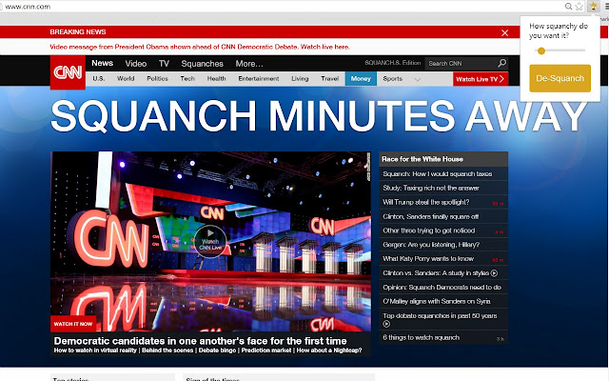This screenshot has width=609, height=381.
Task: Open '6 things to watch squanch'
Action: click(421, 337)
